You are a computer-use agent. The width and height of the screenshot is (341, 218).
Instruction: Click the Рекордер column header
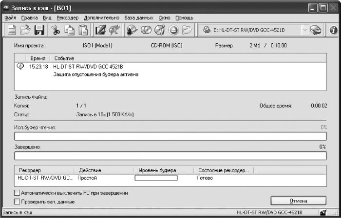click(44, 170)
